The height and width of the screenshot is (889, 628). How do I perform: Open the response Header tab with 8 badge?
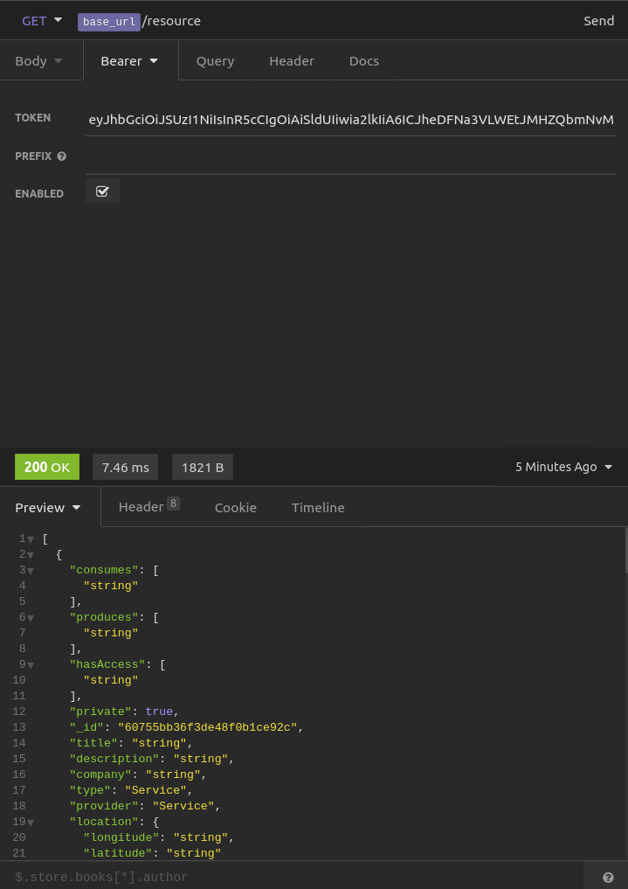(x=149, y=506)
